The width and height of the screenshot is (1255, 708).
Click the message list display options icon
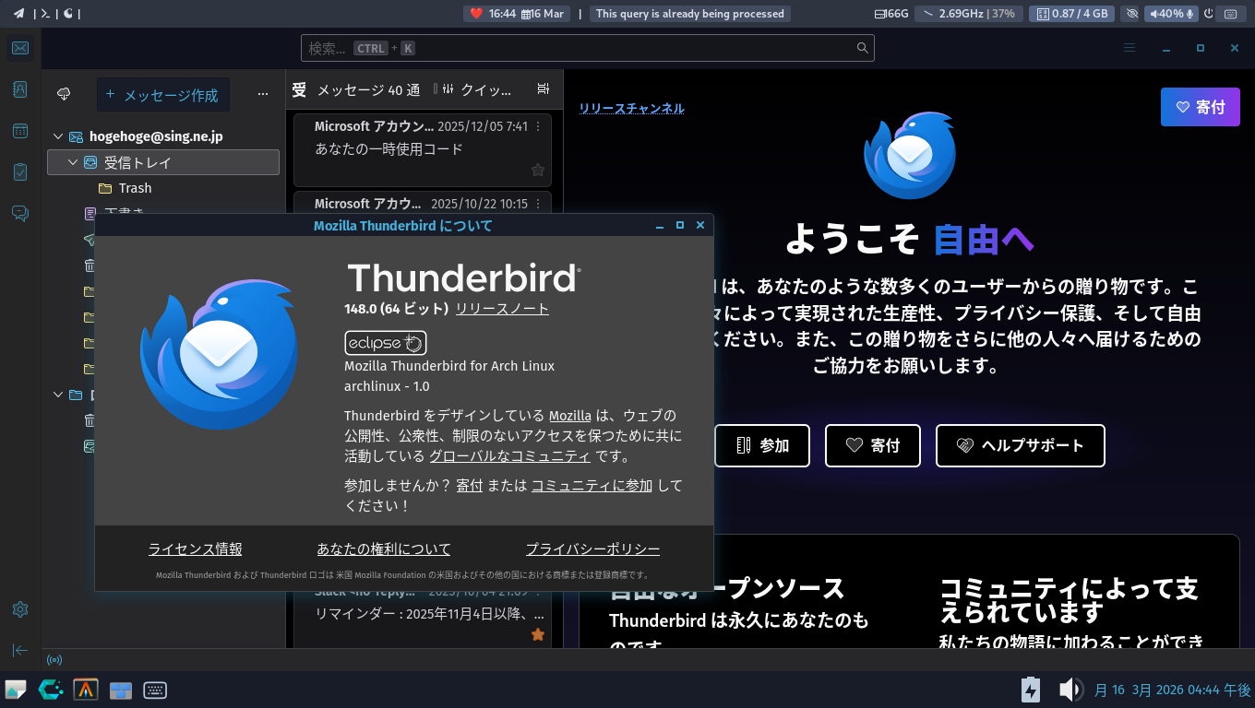(544, 89)
